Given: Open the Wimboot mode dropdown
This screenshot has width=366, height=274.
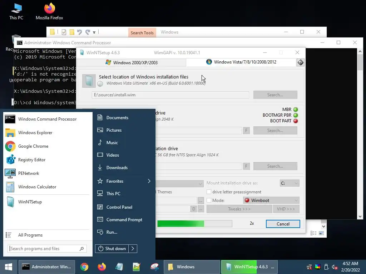Looking at the screenshot, I should pos(271,201).
